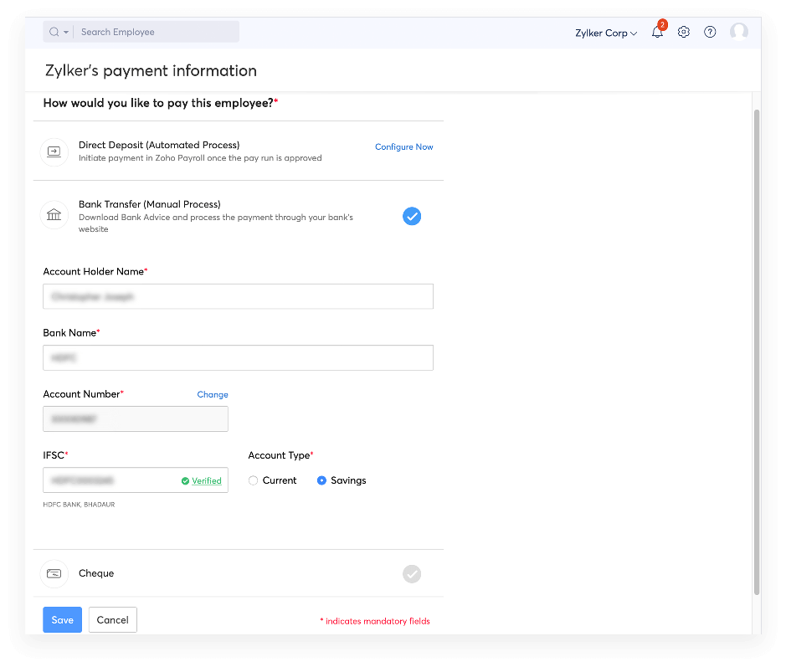Expand the search category dropdown arrow
Image resolution: width=786 pixels, height=667 pixels.
coord(64,31)
